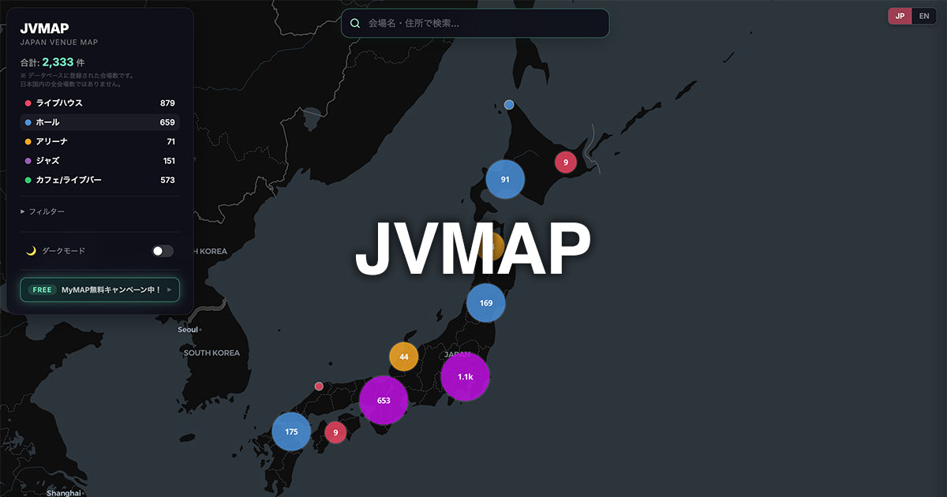Click the orange 44 cluster marker
Viewport: 947px width, 497px height.
click(x=403, y=357)
